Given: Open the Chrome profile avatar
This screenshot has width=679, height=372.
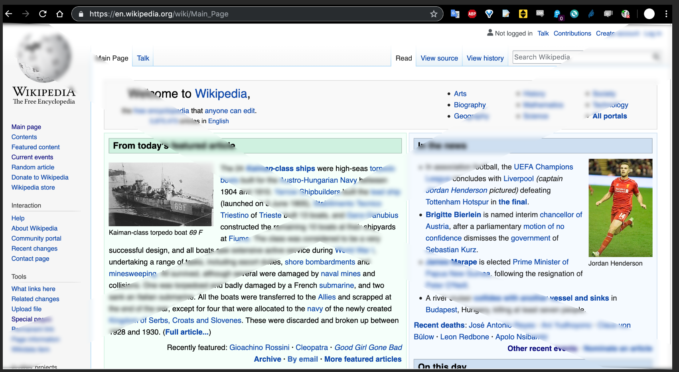Looking at the screenshot, I should click(x=649, y=14).
